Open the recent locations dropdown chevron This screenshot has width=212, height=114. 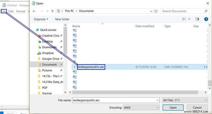47,11
